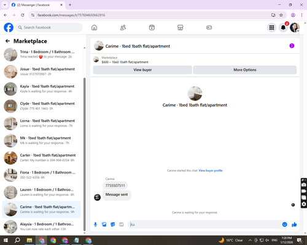The image size is (307, 245).
Task: Click the Carime chat header title
Action: pyautogui.click(x=138, y=46)
